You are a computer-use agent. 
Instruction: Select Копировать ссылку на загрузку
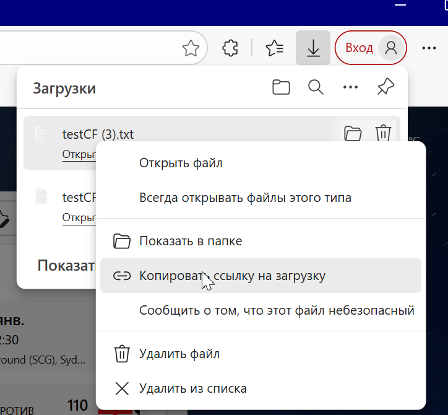(261, 276)
